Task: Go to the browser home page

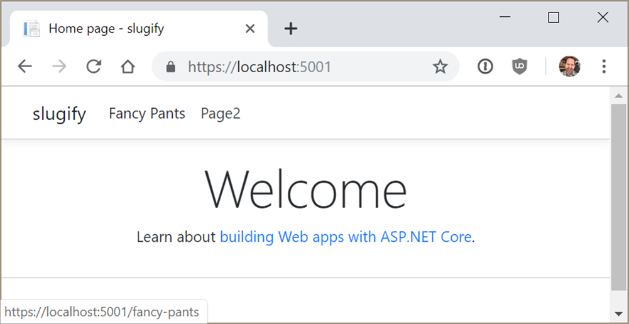Action: point(128,67)
